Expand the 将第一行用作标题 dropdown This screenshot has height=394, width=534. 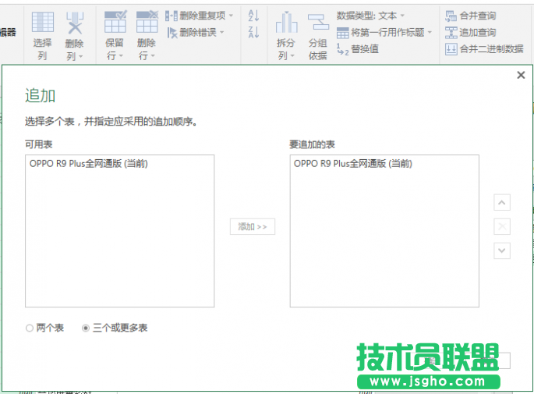[x=429, y=32]
